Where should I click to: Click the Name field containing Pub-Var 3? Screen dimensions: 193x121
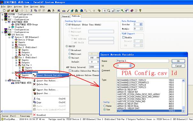143,61
